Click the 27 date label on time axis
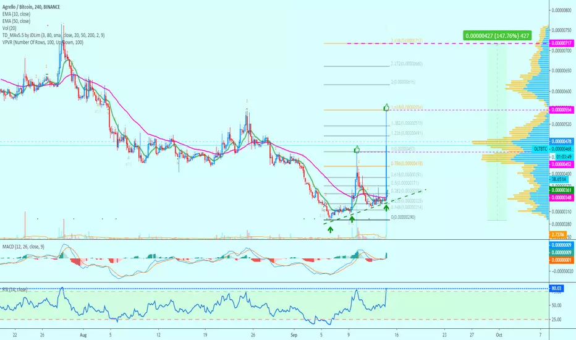The width and height of the screenshot is (576, 340). tap(472, 335)
